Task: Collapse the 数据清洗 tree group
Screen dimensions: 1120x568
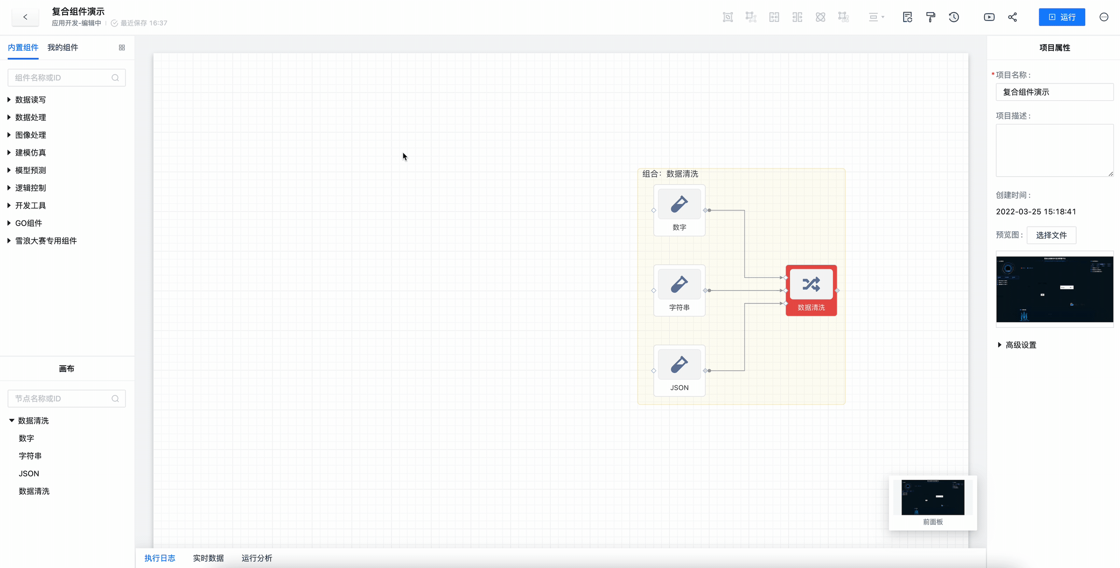Action: tap(12, 421)
